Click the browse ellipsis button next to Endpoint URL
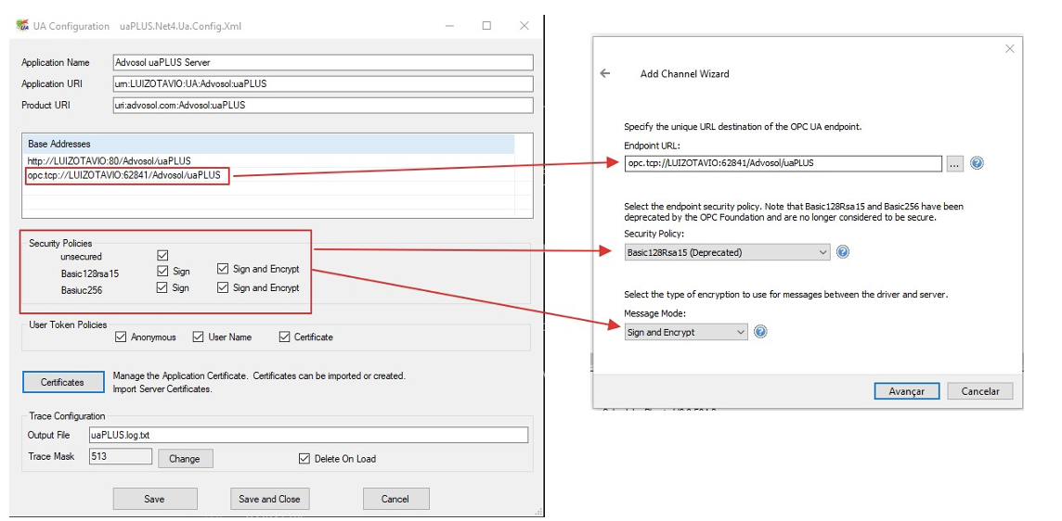The image size is (1062, 521). tap(955, 163)
